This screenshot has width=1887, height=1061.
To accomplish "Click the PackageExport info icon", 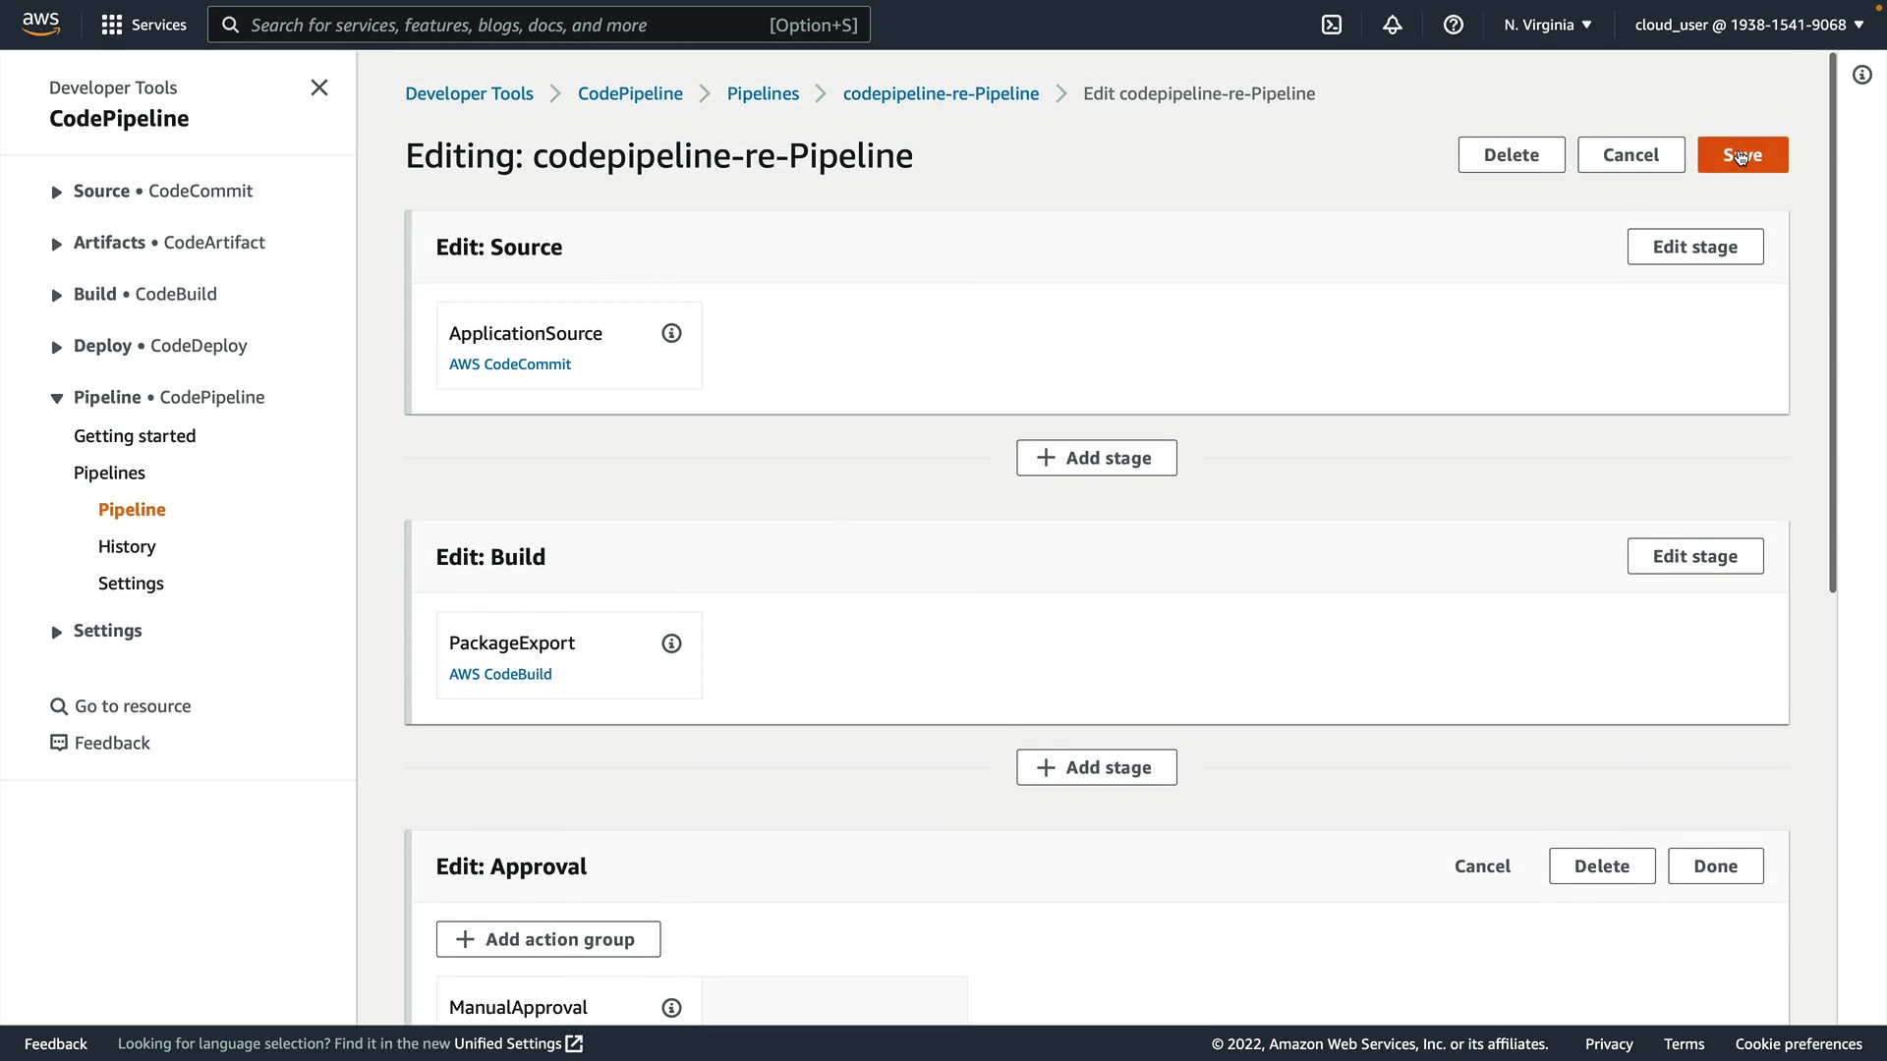I will [x=671, y=643].
